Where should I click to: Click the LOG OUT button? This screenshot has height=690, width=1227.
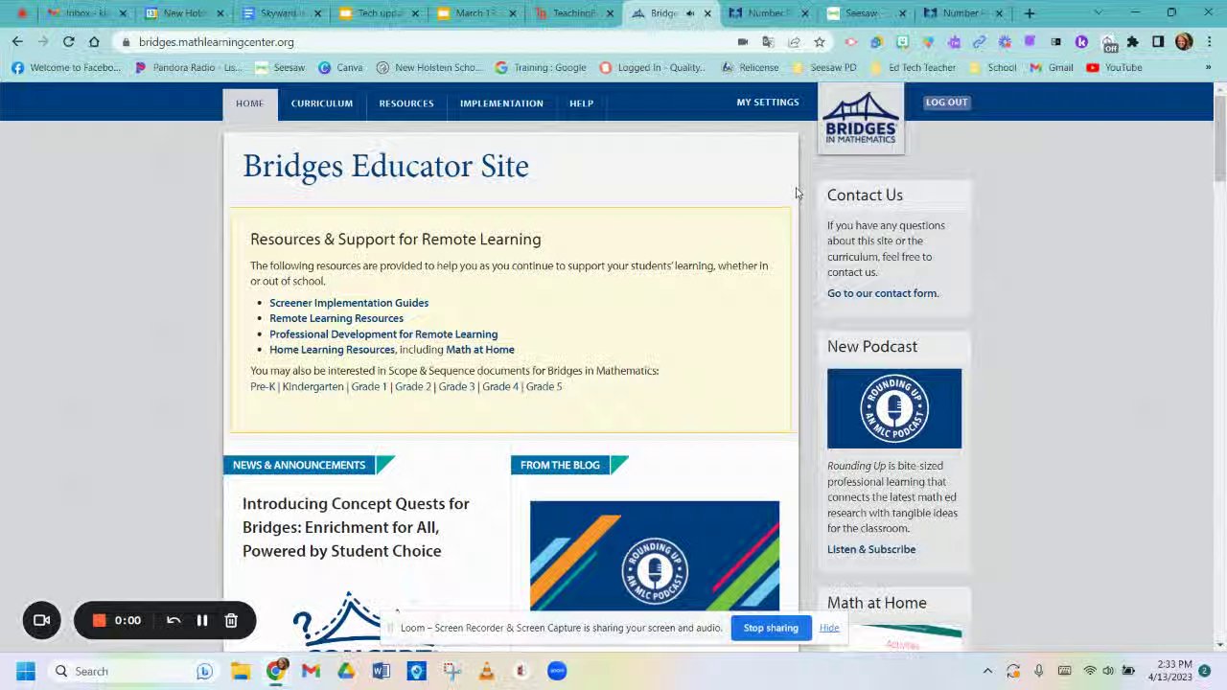click(946, 102)
